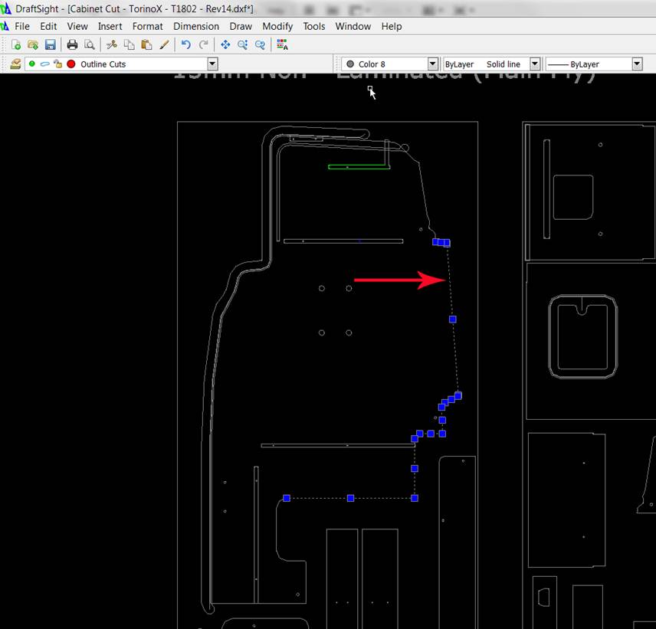Open the Color 8 line color dropdown

click(432, 64)
